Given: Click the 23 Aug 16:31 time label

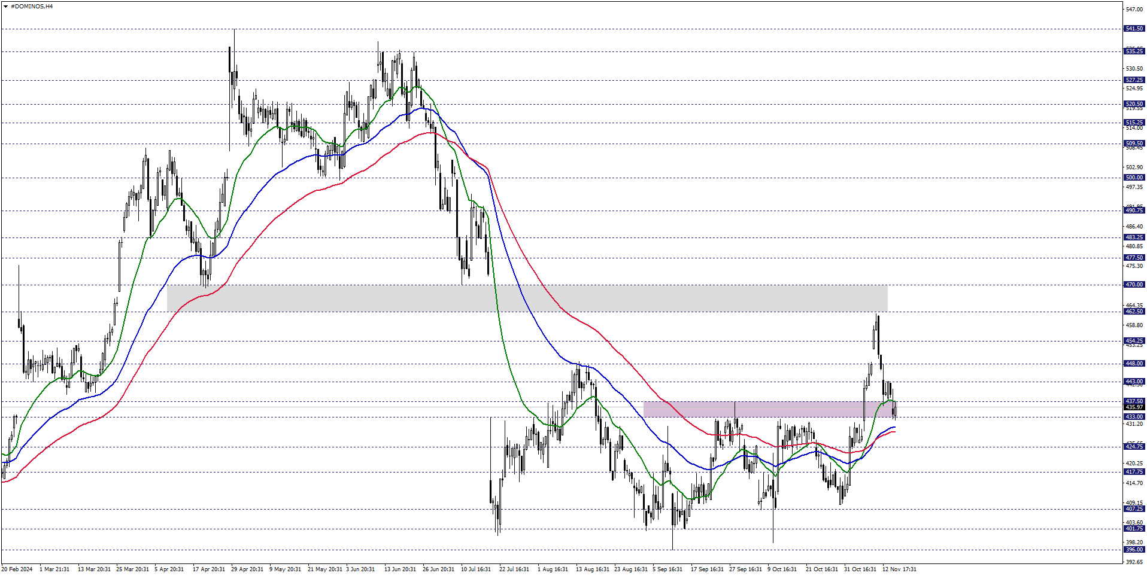Looking at the screenshot, I should click(631, 569).
